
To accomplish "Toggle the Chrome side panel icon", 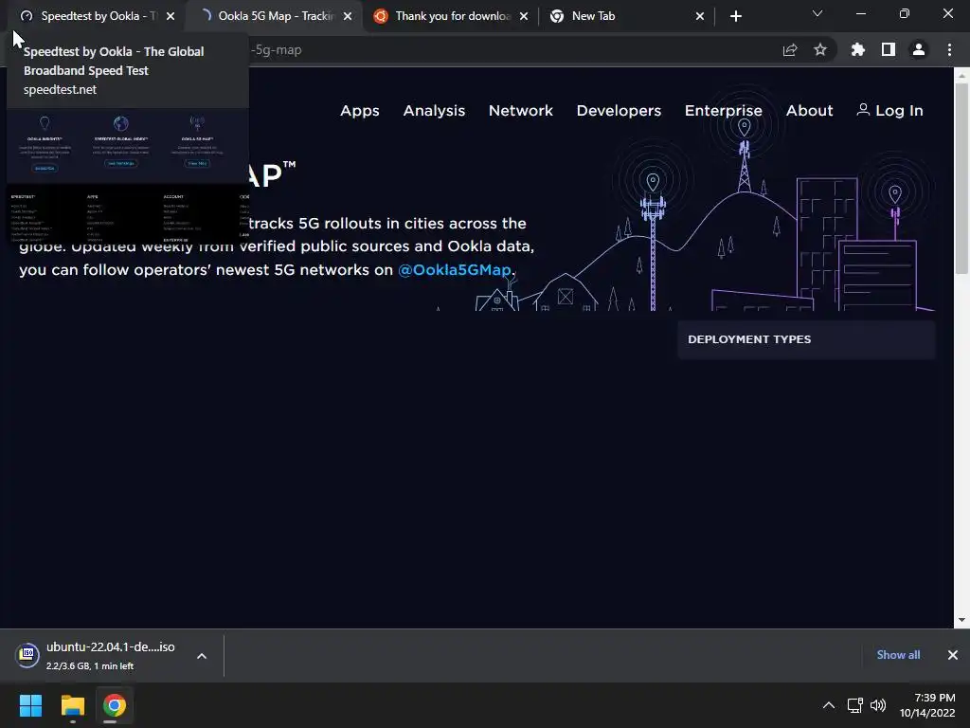I will tap(889, 49).
